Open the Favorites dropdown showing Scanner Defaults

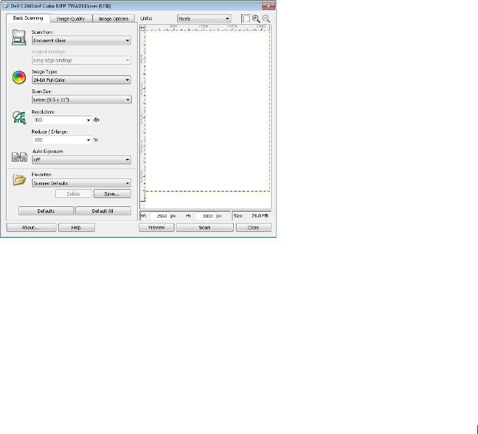pyautogui.click(x=81, y=183)
